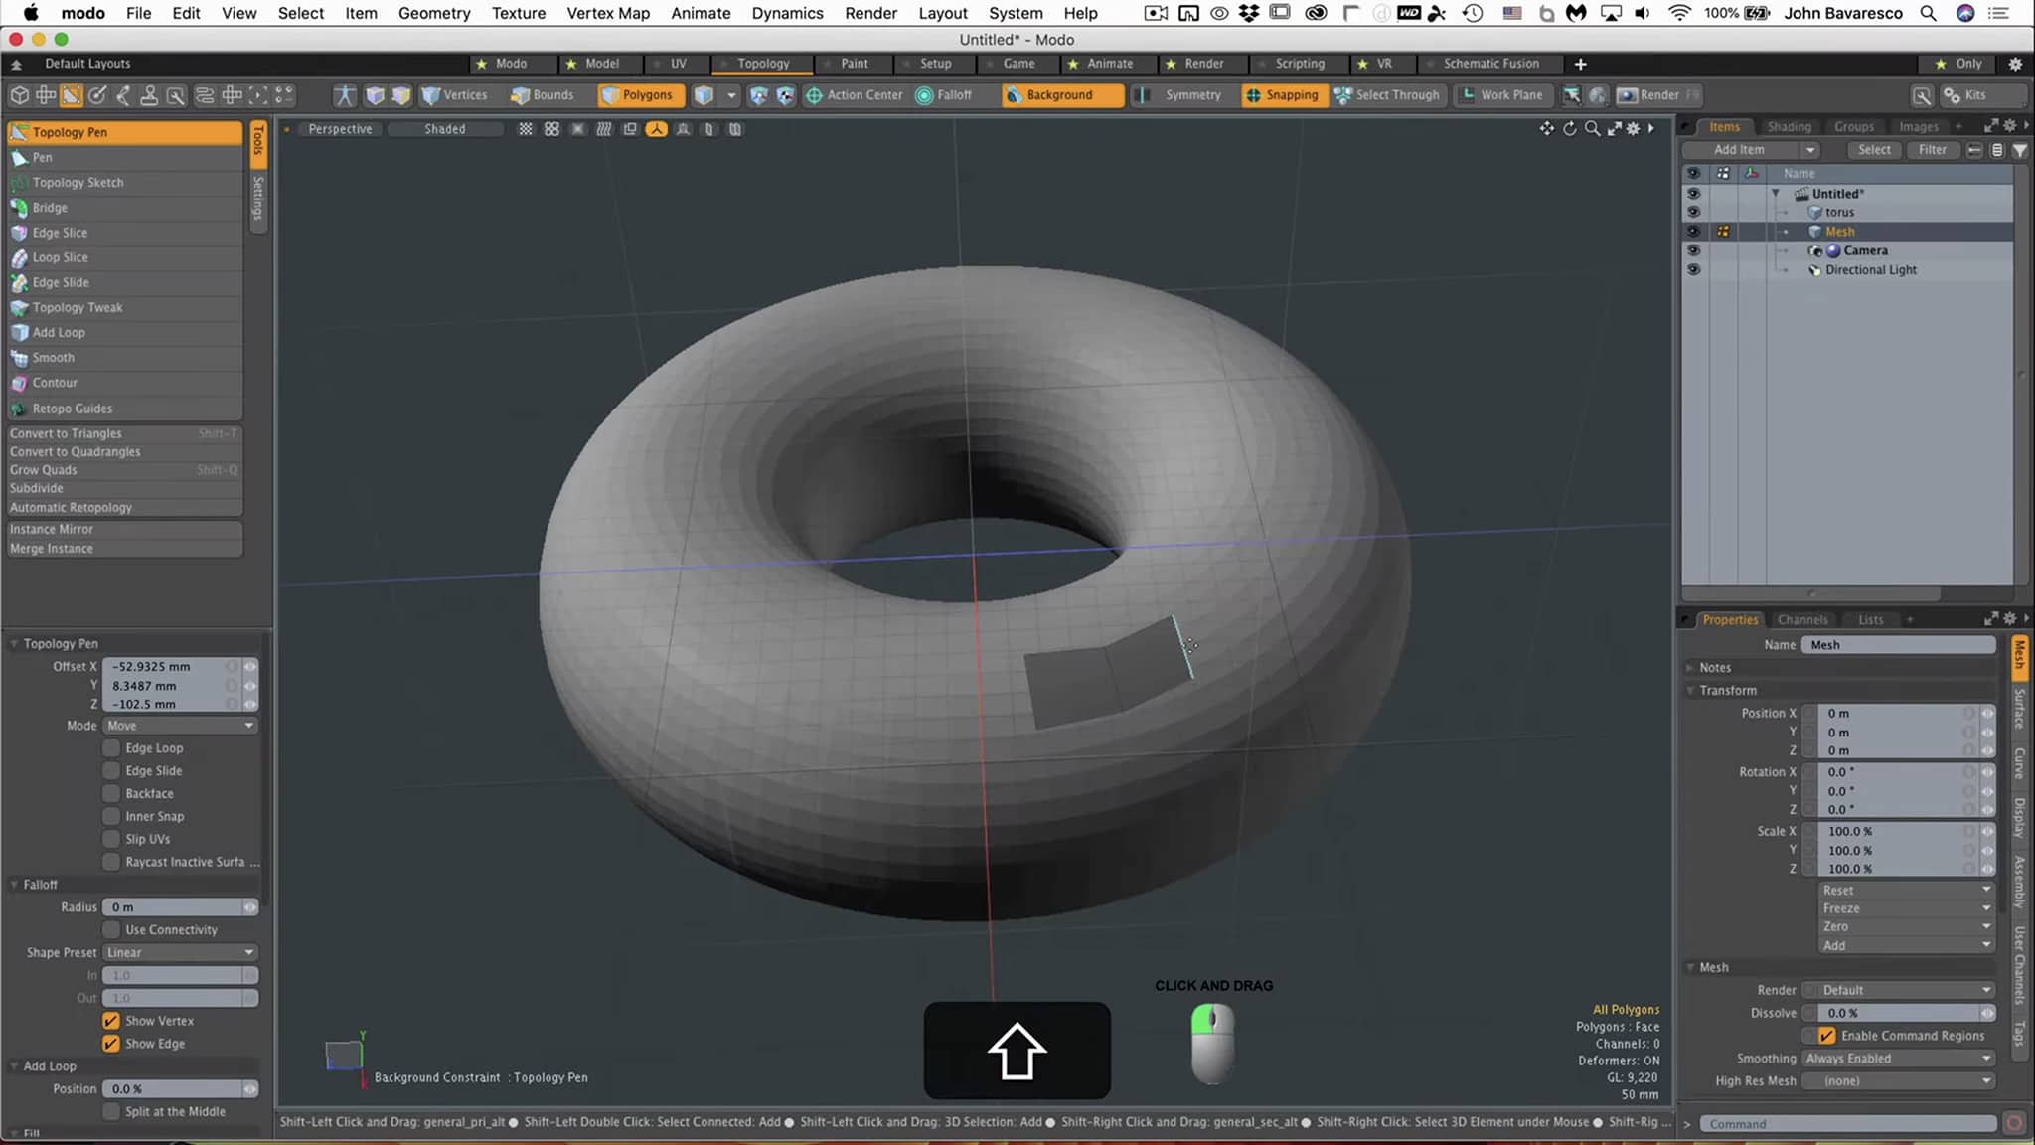
Task: Open the Mode dropdown set to Move
Action: pyautogui.click(x=180, y=726)
